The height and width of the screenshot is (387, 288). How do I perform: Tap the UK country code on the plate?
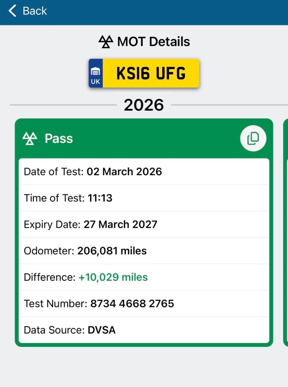click(x=96, y=81)
